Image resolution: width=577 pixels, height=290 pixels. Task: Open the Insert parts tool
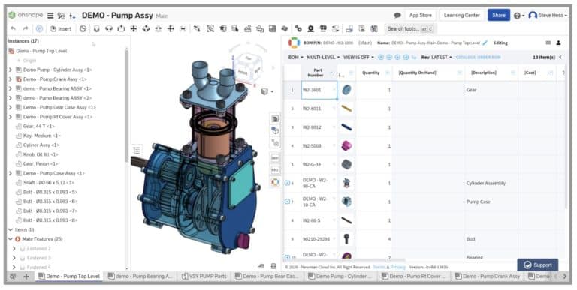pyautogui.click(x=61, y=28)
